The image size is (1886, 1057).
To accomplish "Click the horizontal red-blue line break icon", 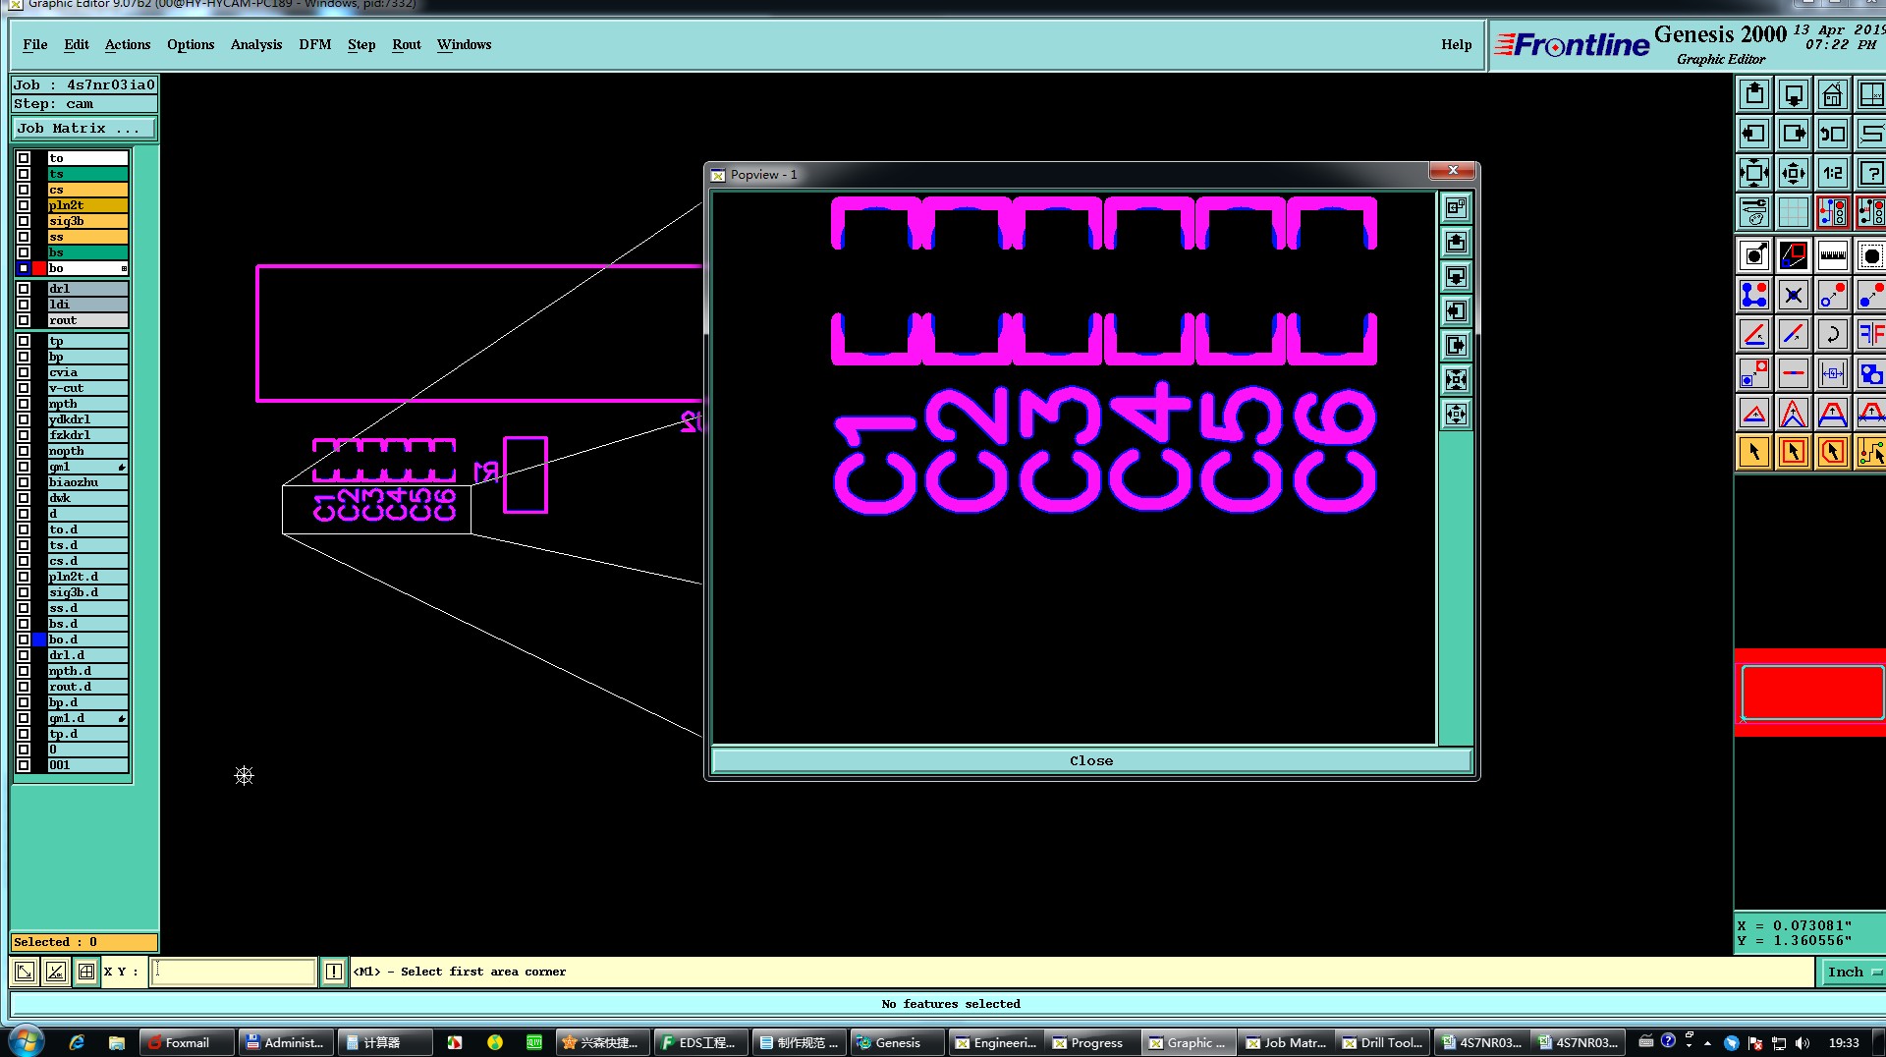I will pos(1794,373).
